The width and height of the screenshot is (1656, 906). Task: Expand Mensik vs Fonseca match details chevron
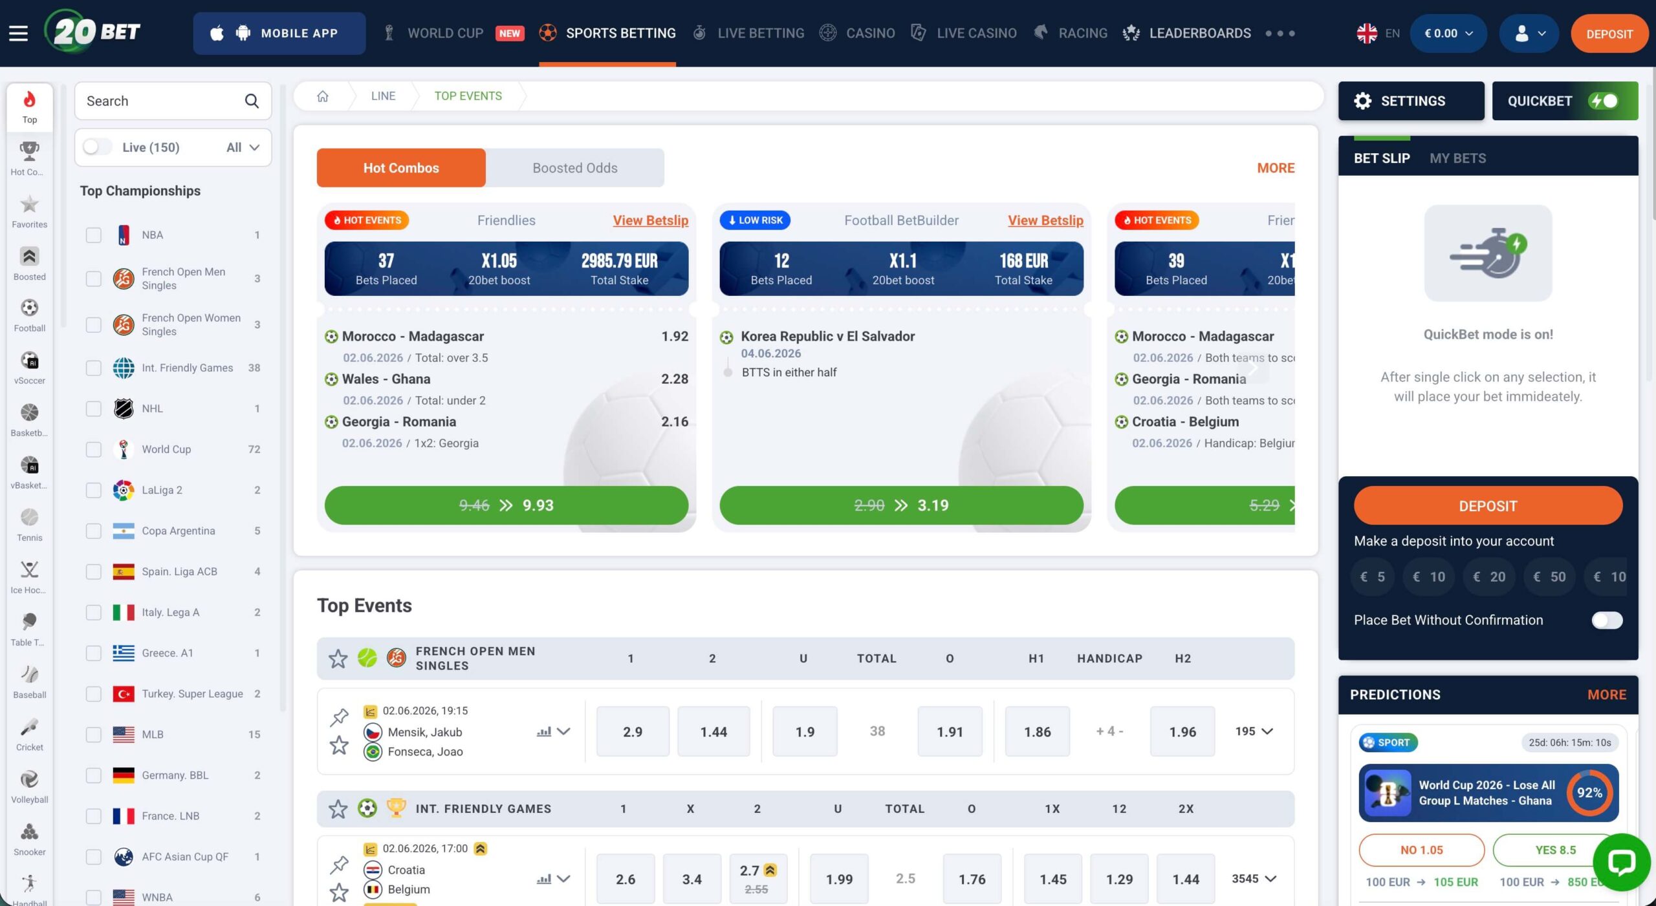point(563,732)
